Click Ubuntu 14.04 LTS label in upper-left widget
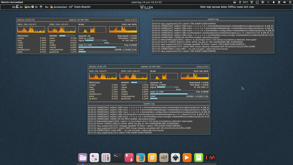The width and height of the screenshot is (293, 165). click(x=26, y=20)
